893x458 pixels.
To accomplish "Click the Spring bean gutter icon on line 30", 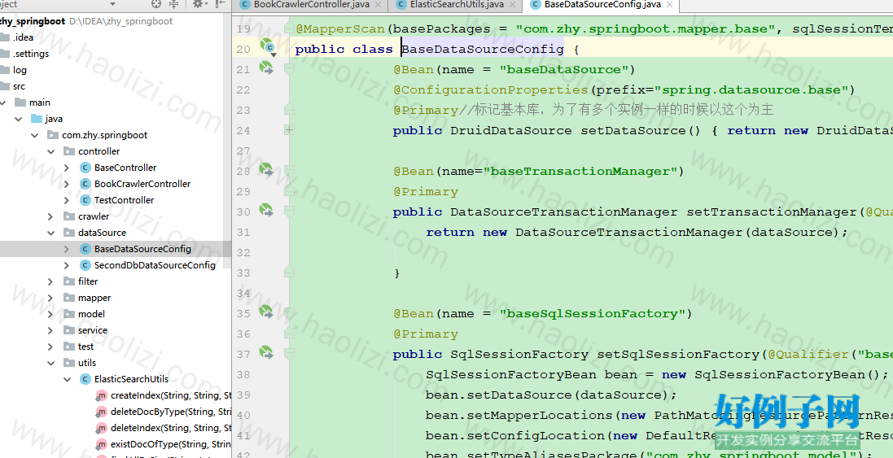I will (x=266, y=210).
